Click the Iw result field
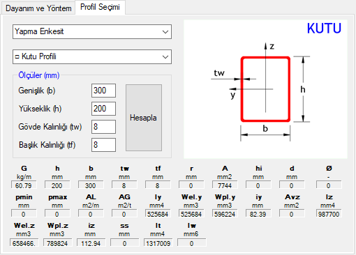 [192, 243]
